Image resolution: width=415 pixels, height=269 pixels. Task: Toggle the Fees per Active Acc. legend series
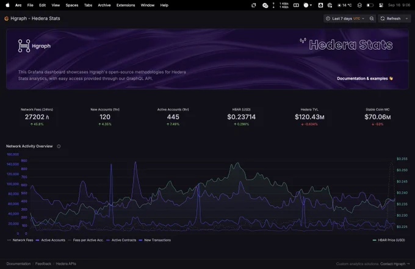(88, 240)
